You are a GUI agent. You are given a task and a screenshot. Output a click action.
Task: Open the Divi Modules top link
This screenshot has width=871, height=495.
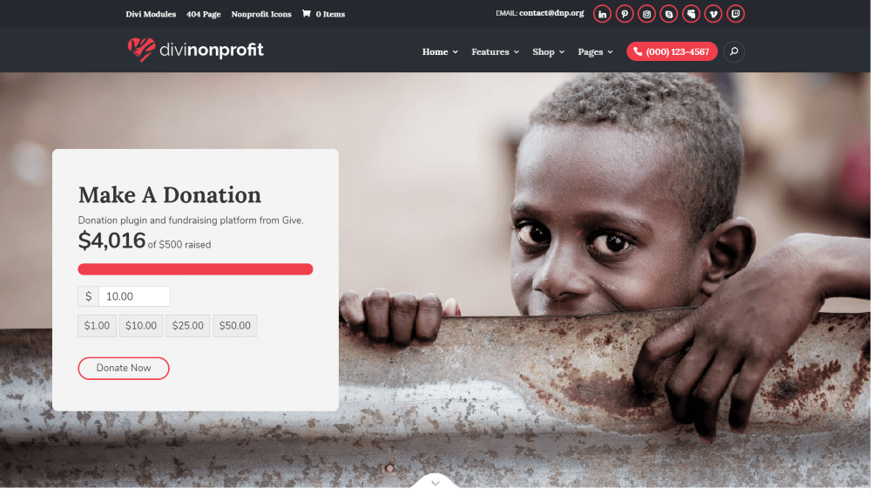click(151, 14)
